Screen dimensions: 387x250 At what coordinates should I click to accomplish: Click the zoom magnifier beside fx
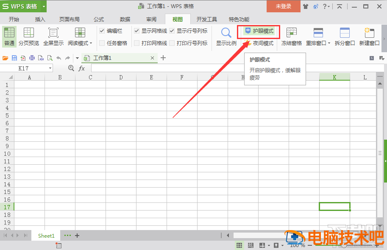click(x=71, y=68)
